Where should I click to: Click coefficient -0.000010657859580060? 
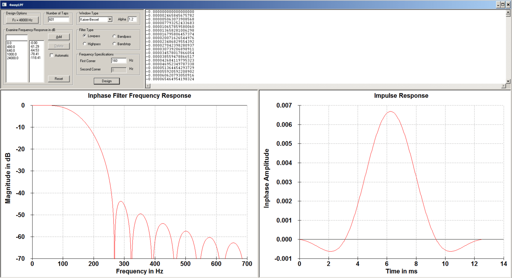(x=170, y=27)
